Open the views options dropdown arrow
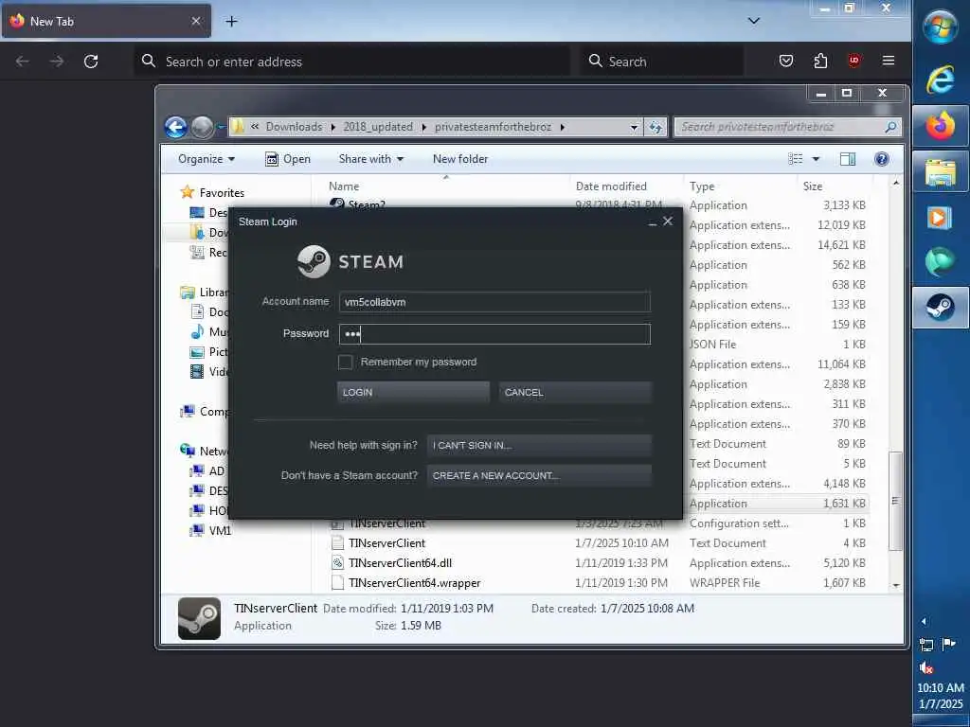Screen dimensions: 970x727 pyautogui.click(x=816, y=159)
